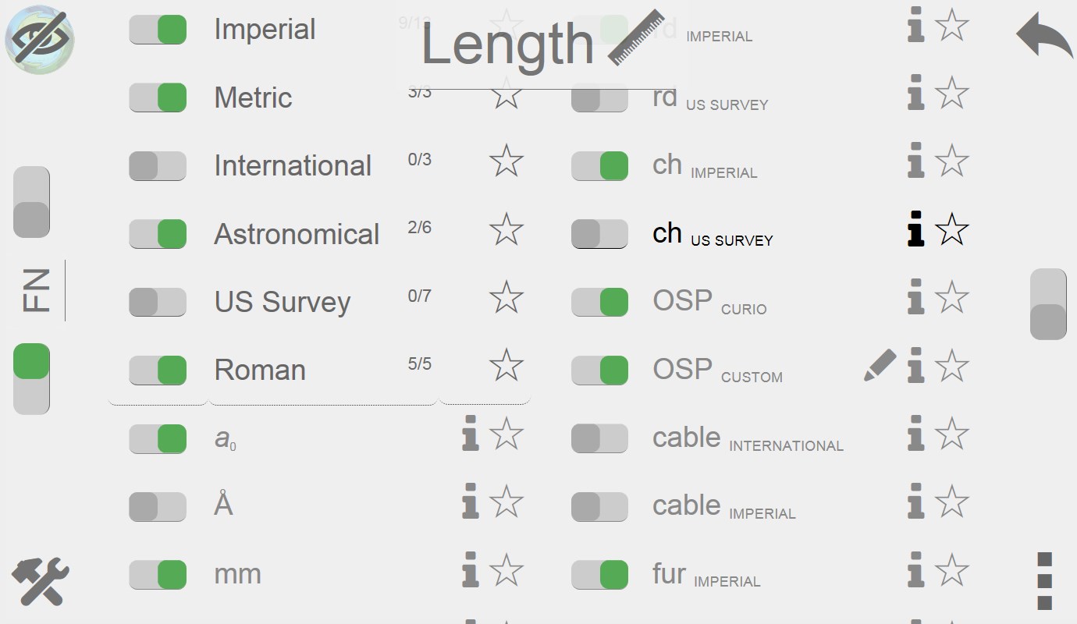Star the mm unit as favorite
Image resolution: width=1077 pixels, height=624 pixels.
tap(506, 570)
